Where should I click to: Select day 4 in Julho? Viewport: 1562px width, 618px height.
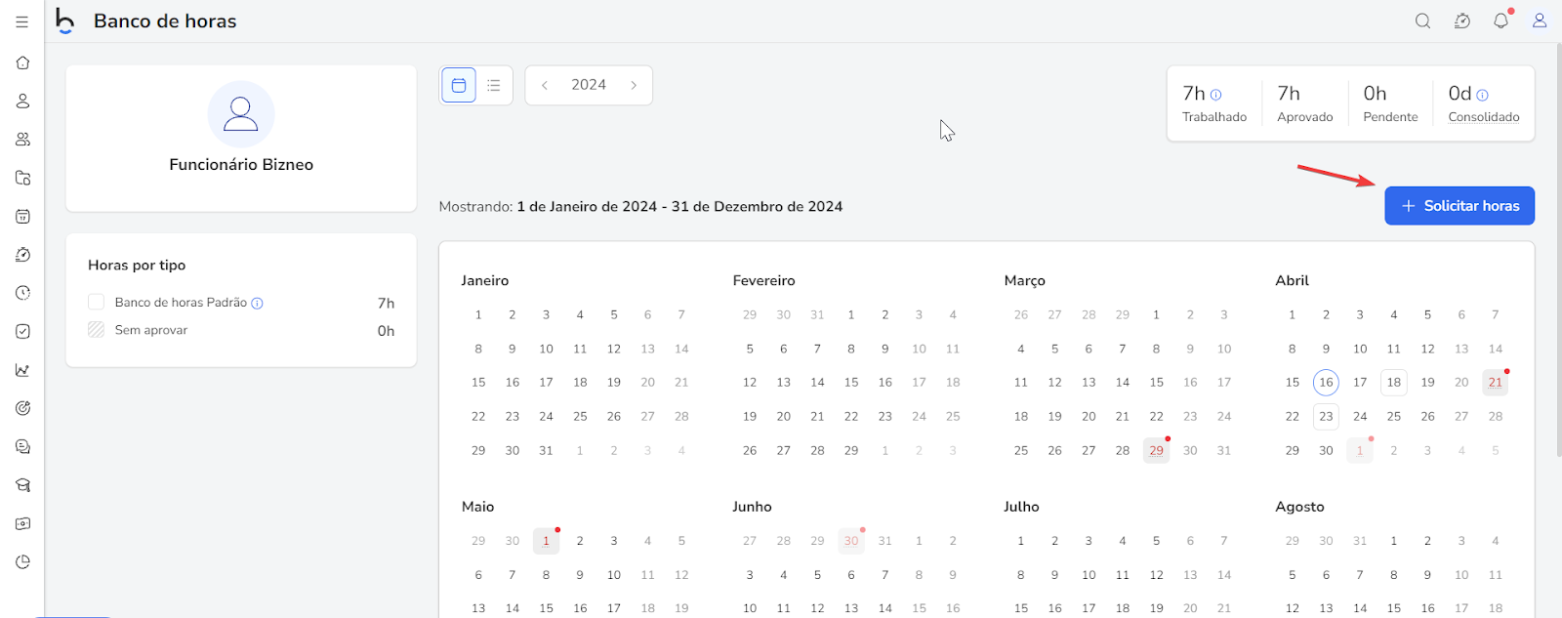pos(1123,541)
